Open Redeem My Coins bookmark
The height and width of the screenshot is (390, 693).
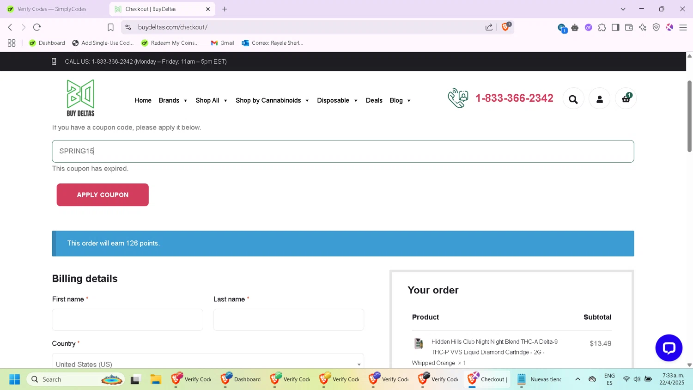click(170, 43)
